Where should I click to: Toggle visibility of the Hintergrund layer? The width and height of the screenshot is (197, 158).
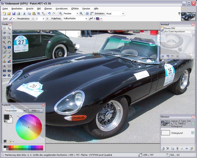click(x=193, y=133)
